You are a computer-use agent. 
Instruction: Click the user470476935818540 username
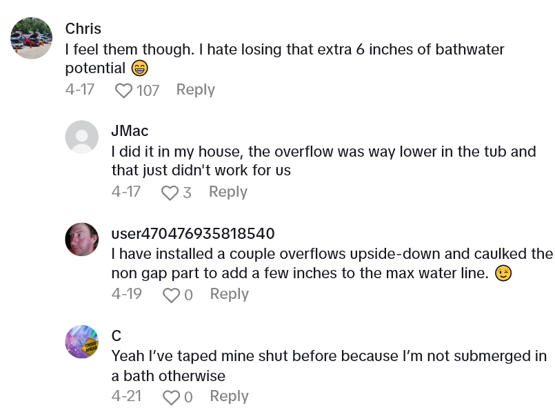point(193,233)
